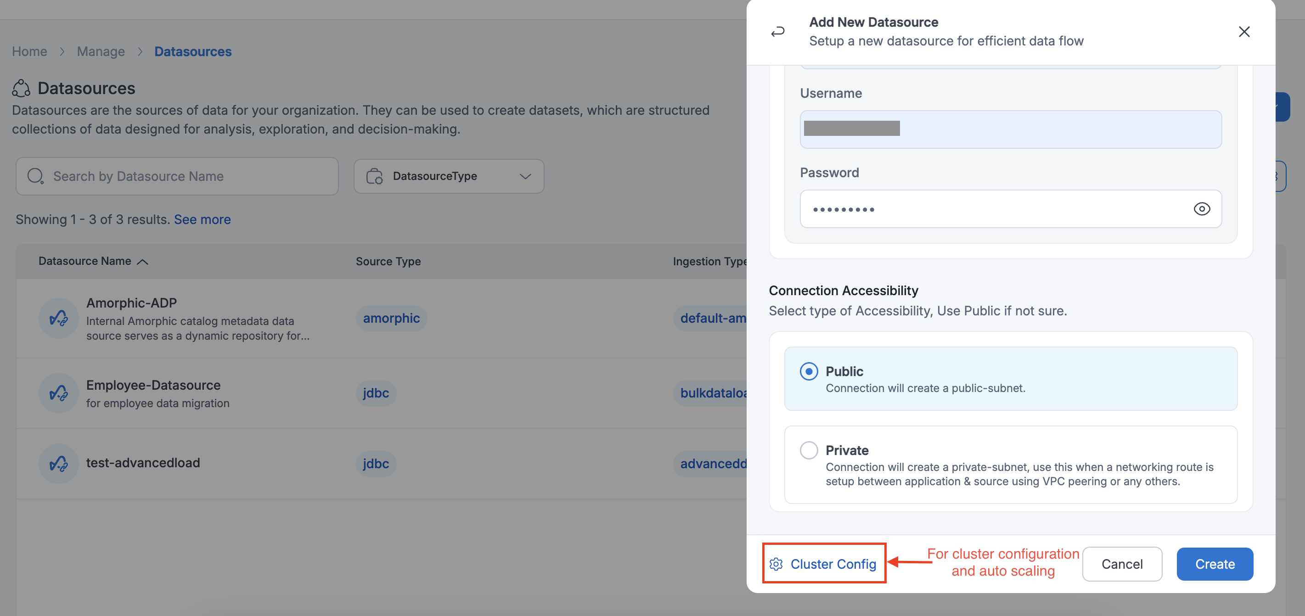
Task: Click the Create button
Action: pos(1215,564)
